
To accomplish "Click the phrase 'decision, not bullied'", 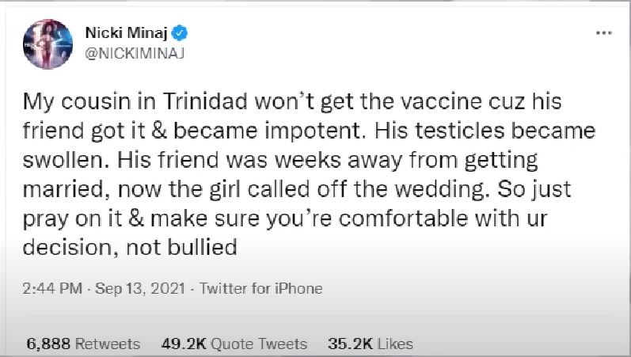I will click(132, 247).
